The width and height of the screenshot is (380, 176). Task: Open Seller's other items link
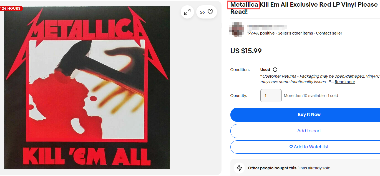click(295, 33)
